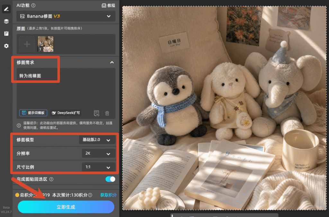Image resolution: width=329 pixels, height=217 pixels.
Task: Click info icon beside AI功能
Action: click(x=33, y=5)
